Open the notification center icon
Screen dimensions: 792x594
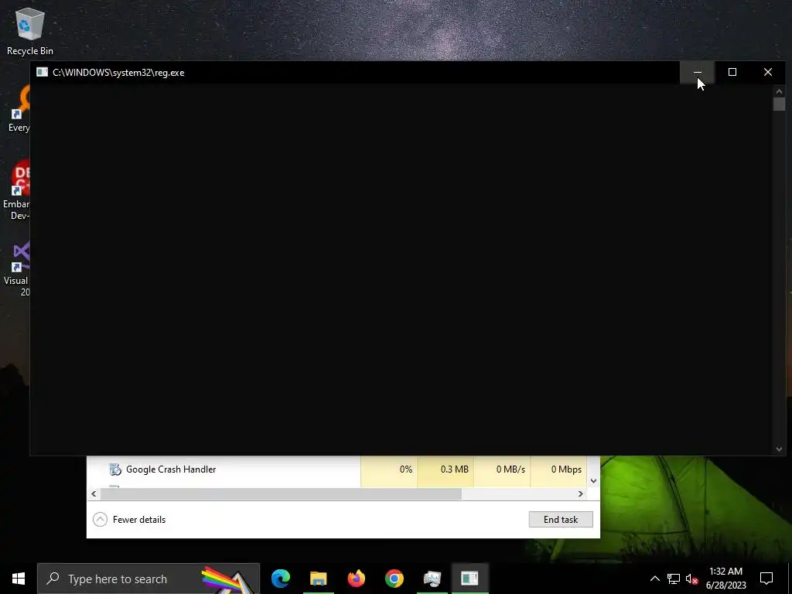[766, 579]
